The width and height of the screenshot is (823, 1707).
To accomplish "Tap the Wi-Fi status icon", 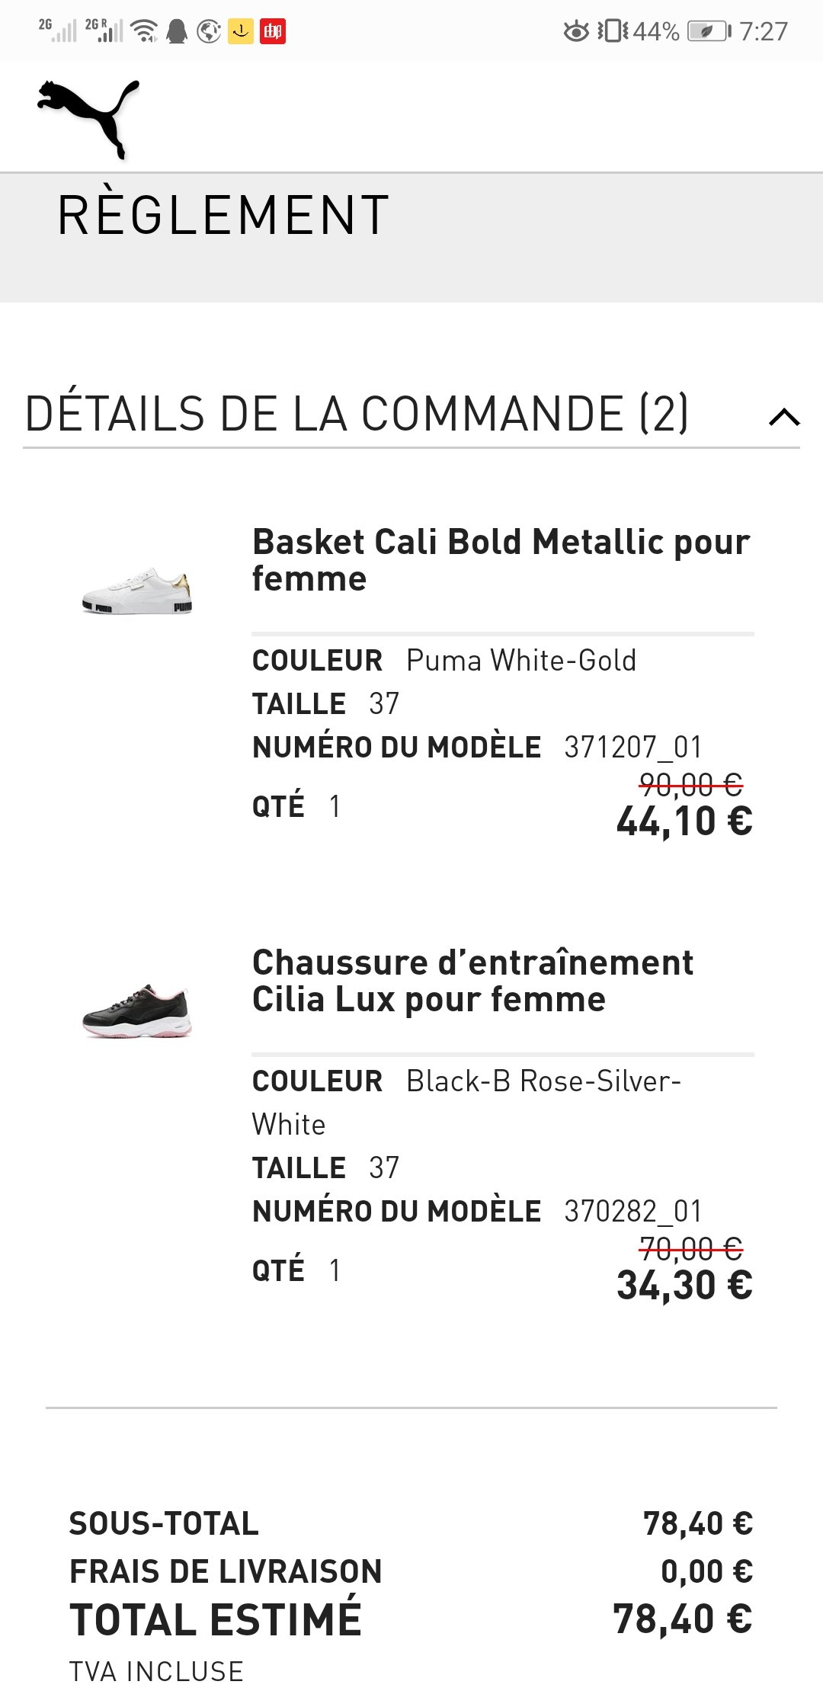I will click(143, 31).
